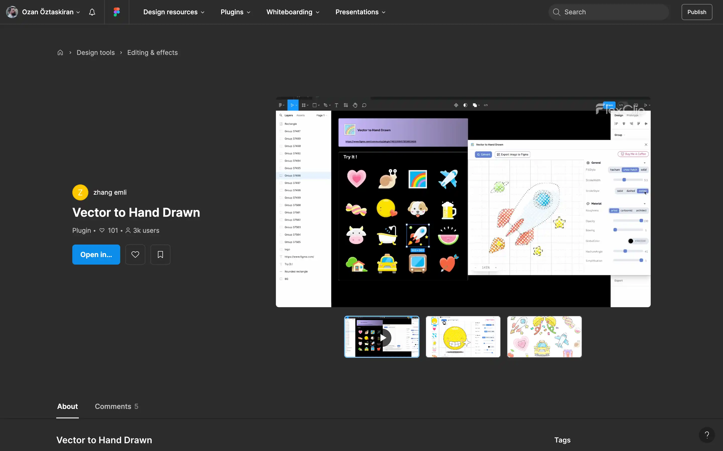Play the first video thumbnail
The width and height of the screenshot is (723, 451).
point(382,337)
